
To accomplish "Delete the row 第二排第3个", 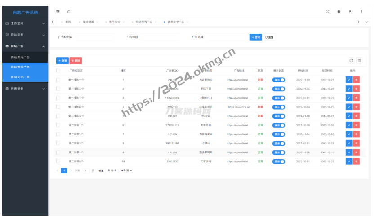I will pyautogui.click(x=357, y=144).
